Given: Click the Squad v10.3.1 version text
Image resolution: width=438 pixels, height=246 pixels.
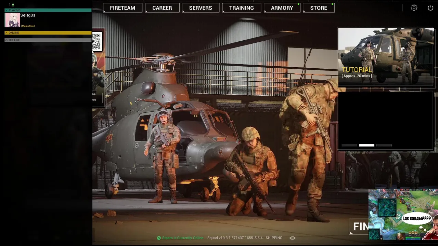Looking at the screenshot, I should (x=245, y=238).
